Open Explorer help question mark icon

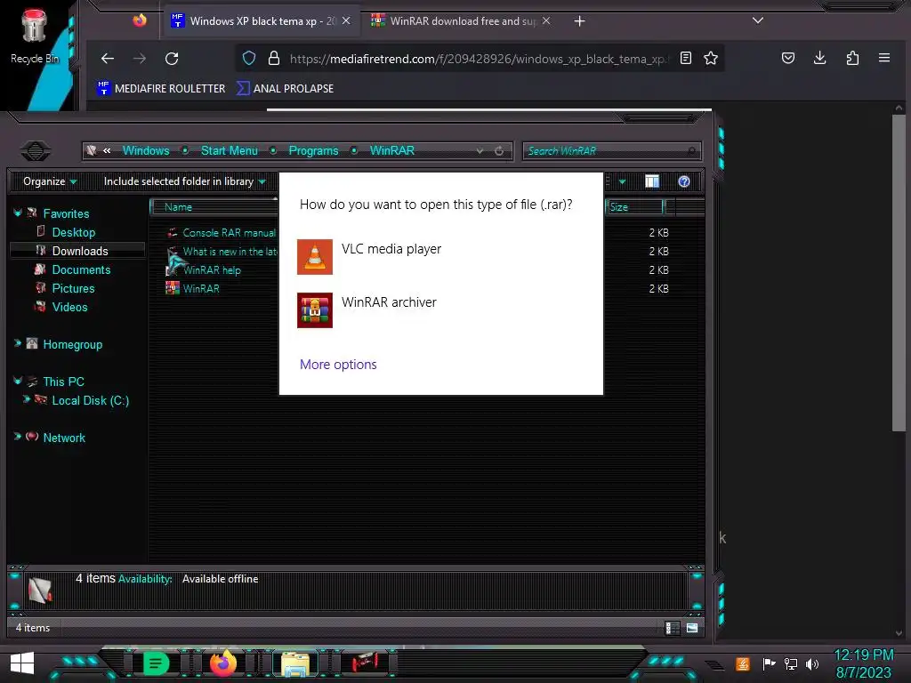point(684,181)
